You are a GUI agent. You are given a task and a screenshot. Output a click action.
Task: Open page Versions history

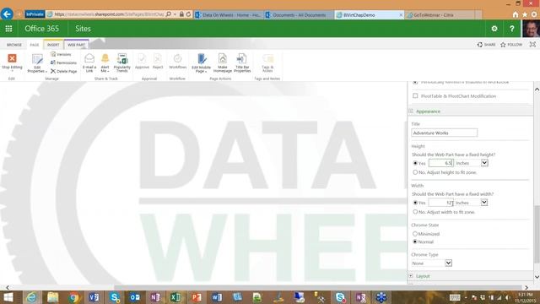pos(61,54)
